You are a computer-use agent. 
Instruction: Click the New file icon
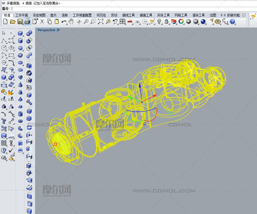5,22
